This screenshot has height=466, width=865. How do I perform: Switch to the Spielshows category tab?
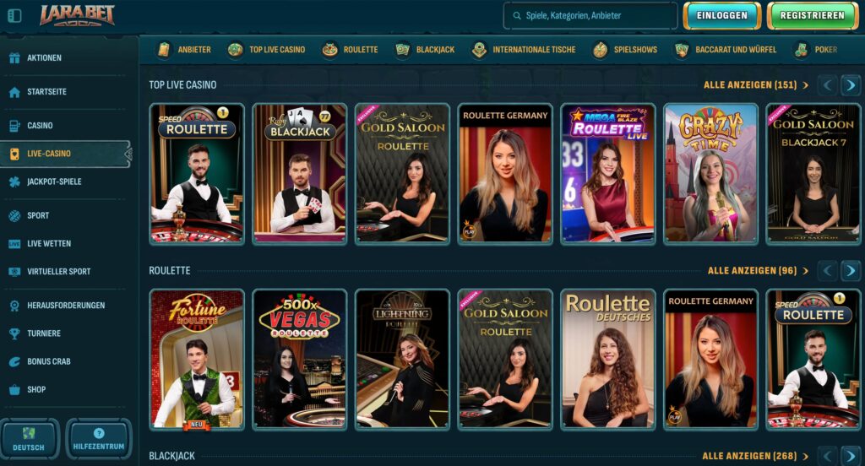coord(625,50)
